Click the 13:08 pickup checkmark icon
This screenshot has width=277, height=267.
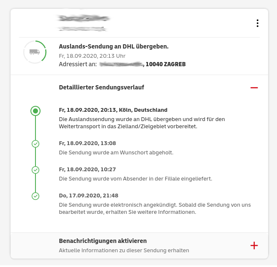point(35,144)
